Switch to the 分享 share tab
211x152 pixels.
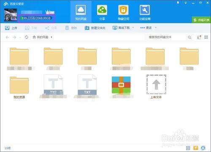click(102, 13)
